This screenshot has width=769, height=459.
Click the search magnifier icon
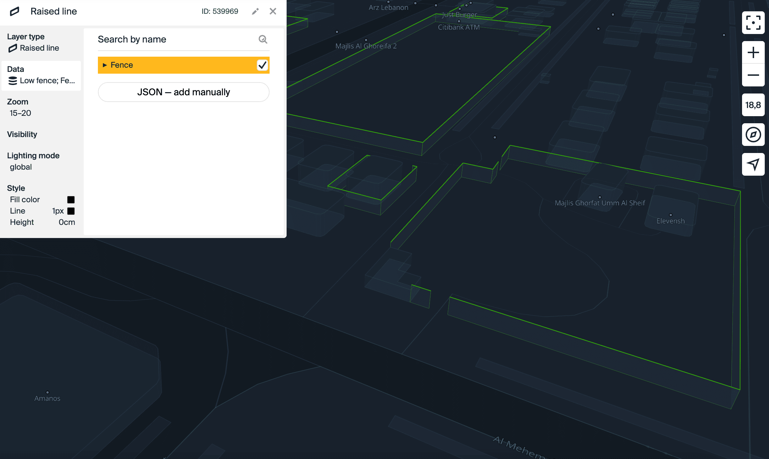[263, 39]
